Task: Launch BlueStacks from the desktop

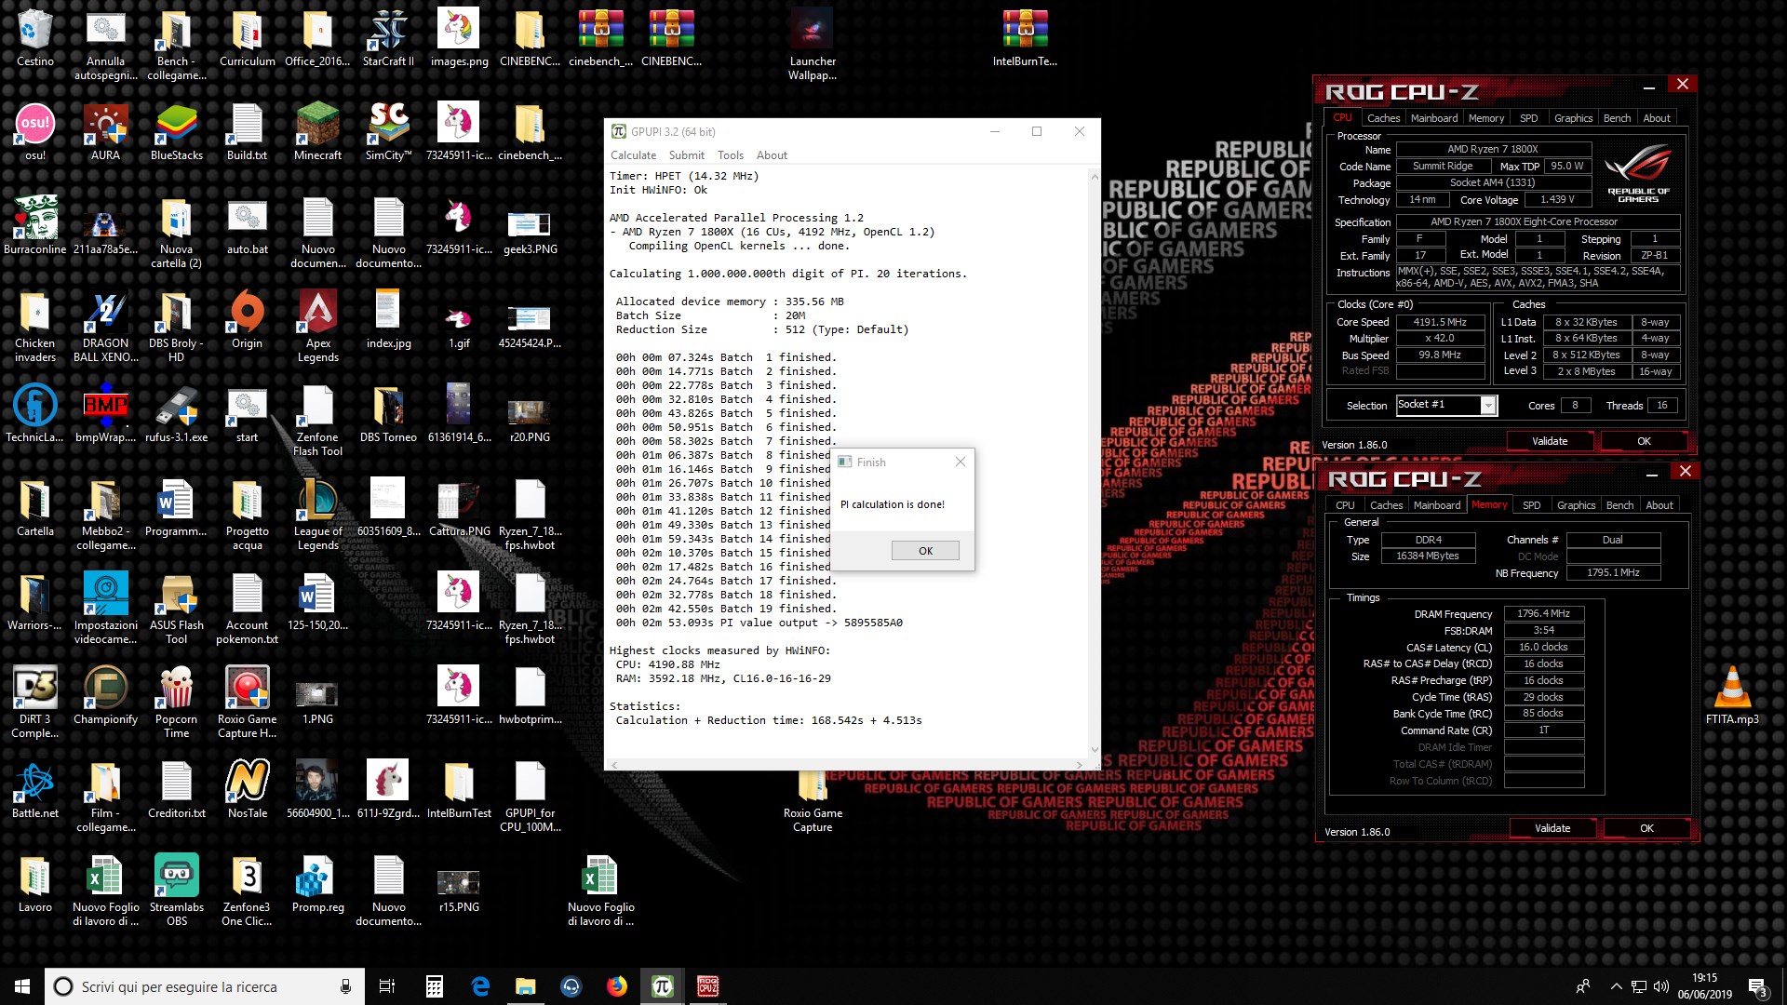Action: point(176,133)
